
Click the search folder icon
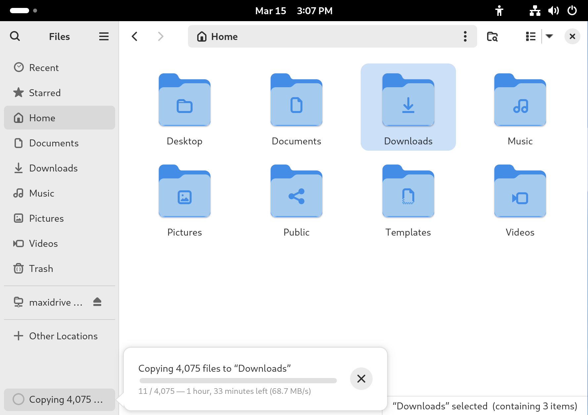[492, 36]
